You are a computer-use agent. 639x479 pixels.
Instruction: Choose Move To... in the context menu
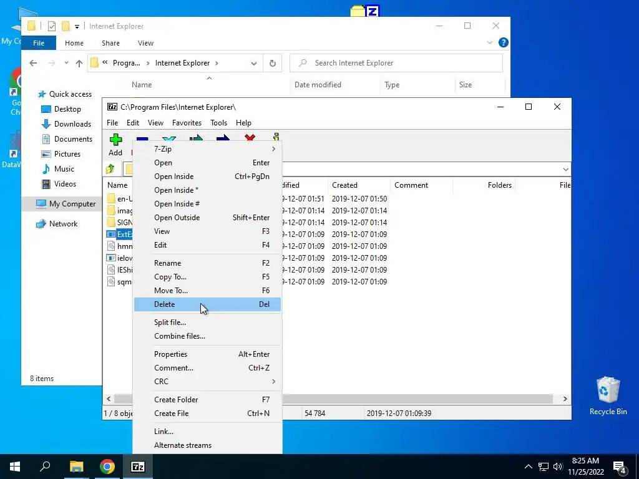coord(207,291)
